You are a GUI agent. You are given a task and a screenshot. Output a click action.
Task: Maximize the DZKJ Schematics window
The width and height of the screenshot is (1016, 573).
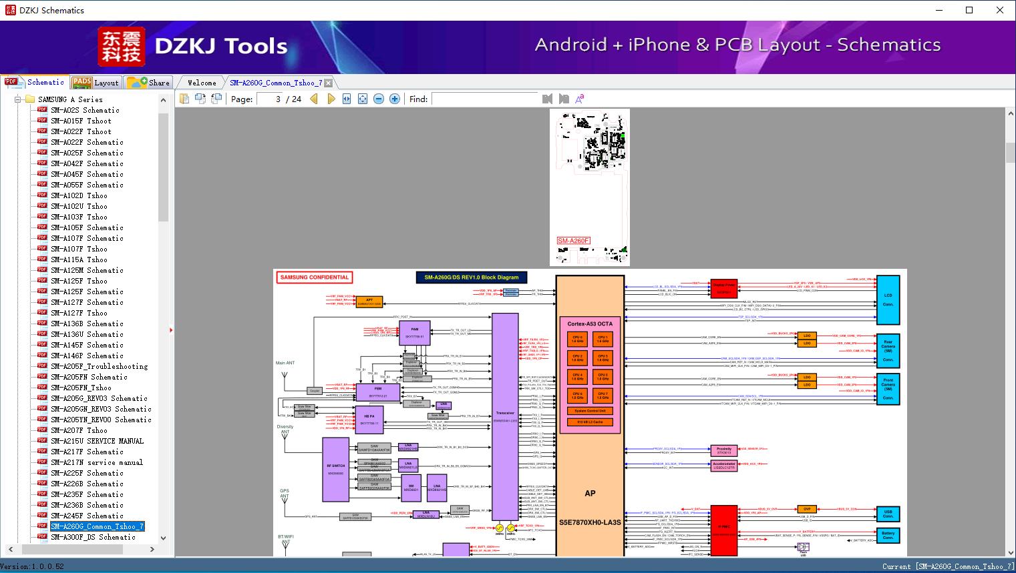[969, 10]
